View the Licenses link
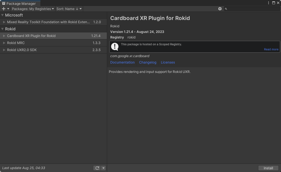Viewport: 281px width, 172px height. [168, 62]
